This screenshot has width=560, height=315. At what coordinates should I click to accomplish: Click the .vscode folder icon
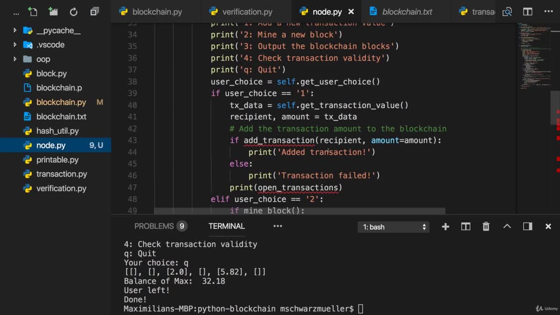(28, 45)
